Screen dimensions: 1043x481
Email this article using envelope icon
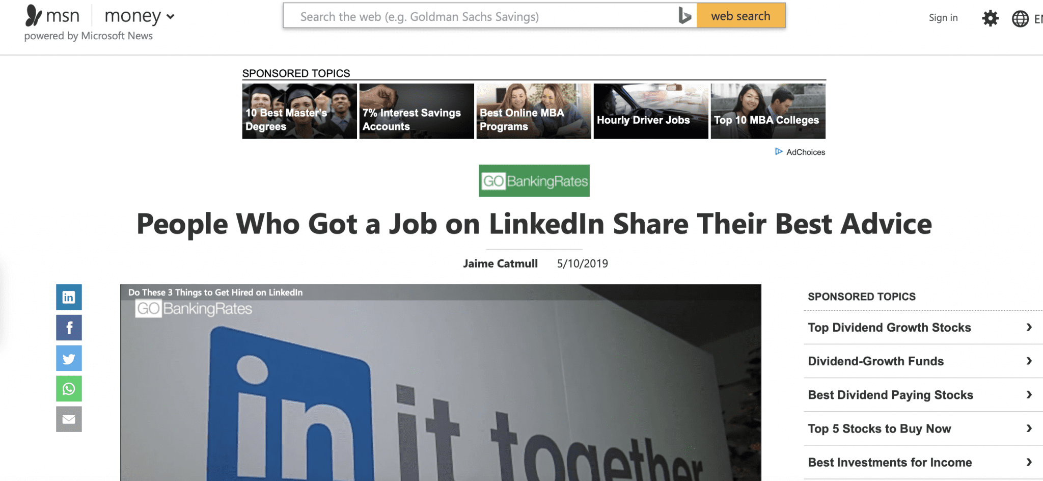(x=69, y=419)
